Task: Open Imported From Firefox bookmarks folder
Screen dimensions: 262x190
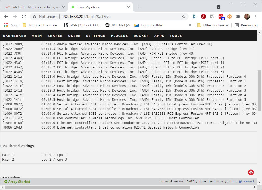Action: 41,25
